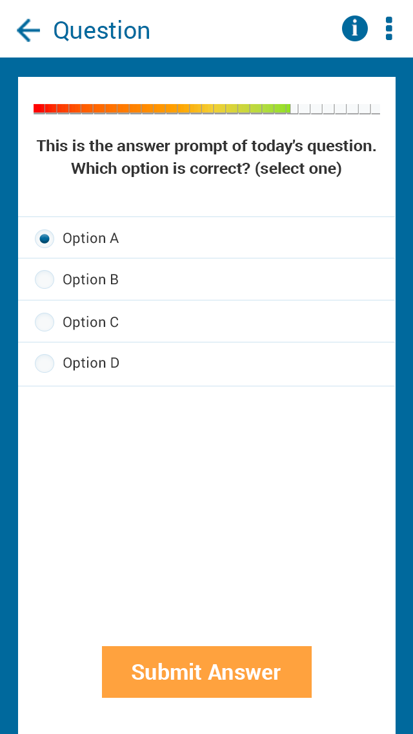Screen dimensions: 413x734
Task: Click the "Option B" label text
Action: (90, 280)
